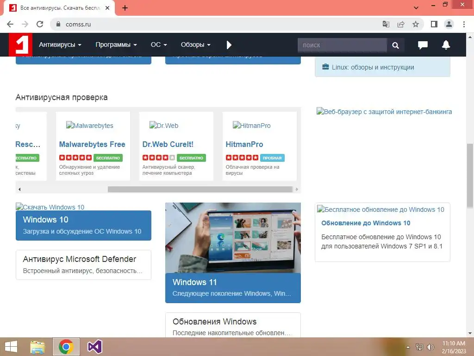Screen dimensions: 474x356
Task: Click the Dr.Web logo image
Action: click(x=164, y=125)
